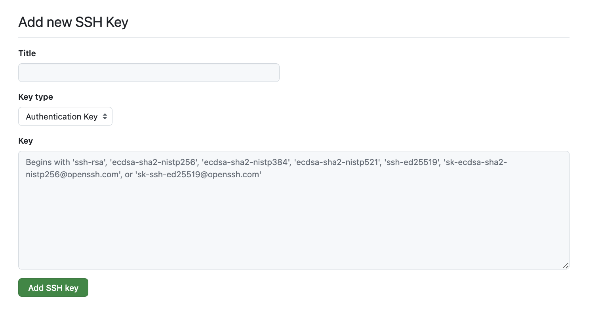Click the "Key type" label
602x315 pixels.
36,97
